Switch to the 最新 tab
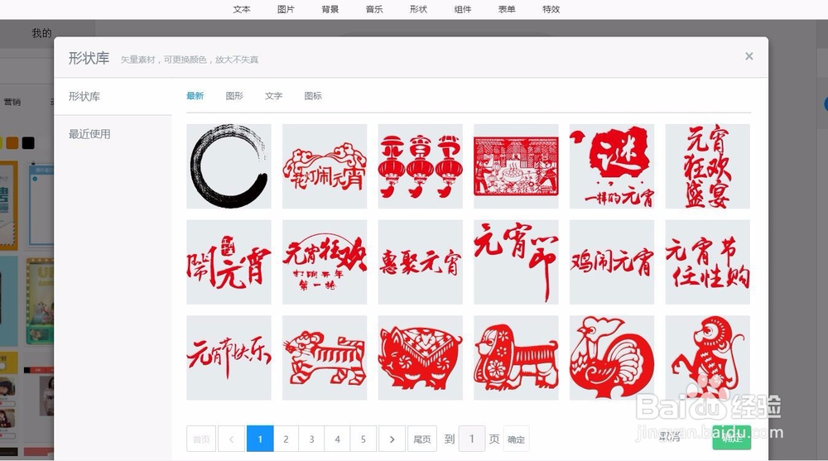Viewport: 828px width, 461px height. [195, 95]
